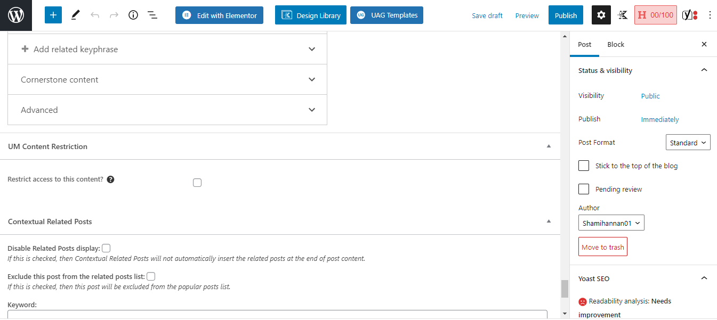Check Stick to the top of the blog
The image size is (717, 320).
(584, 166)
